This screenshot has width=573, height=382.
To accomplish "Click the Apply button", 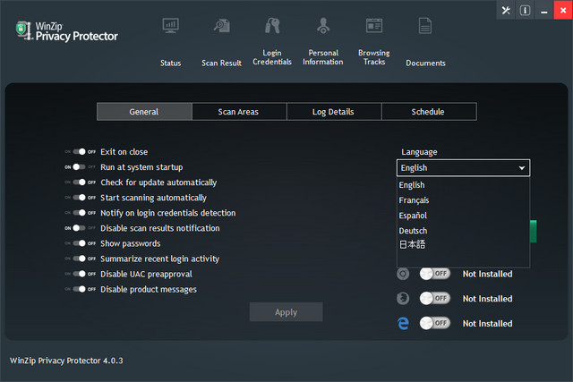I will [286, 312].
